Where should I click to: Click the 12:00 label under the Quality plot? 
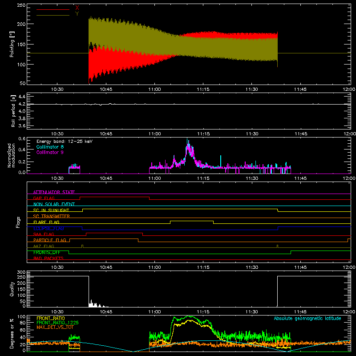349,312
